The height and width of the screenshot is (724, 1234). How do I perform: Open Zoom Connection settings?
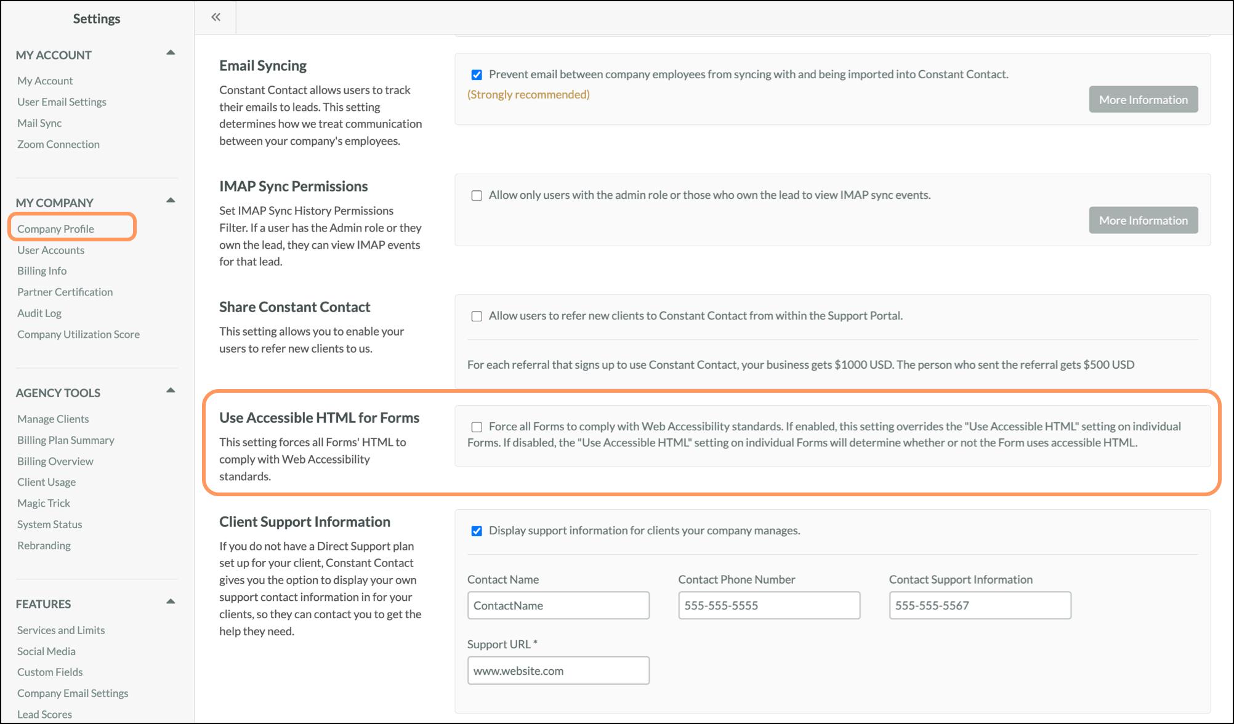(58, 144)
